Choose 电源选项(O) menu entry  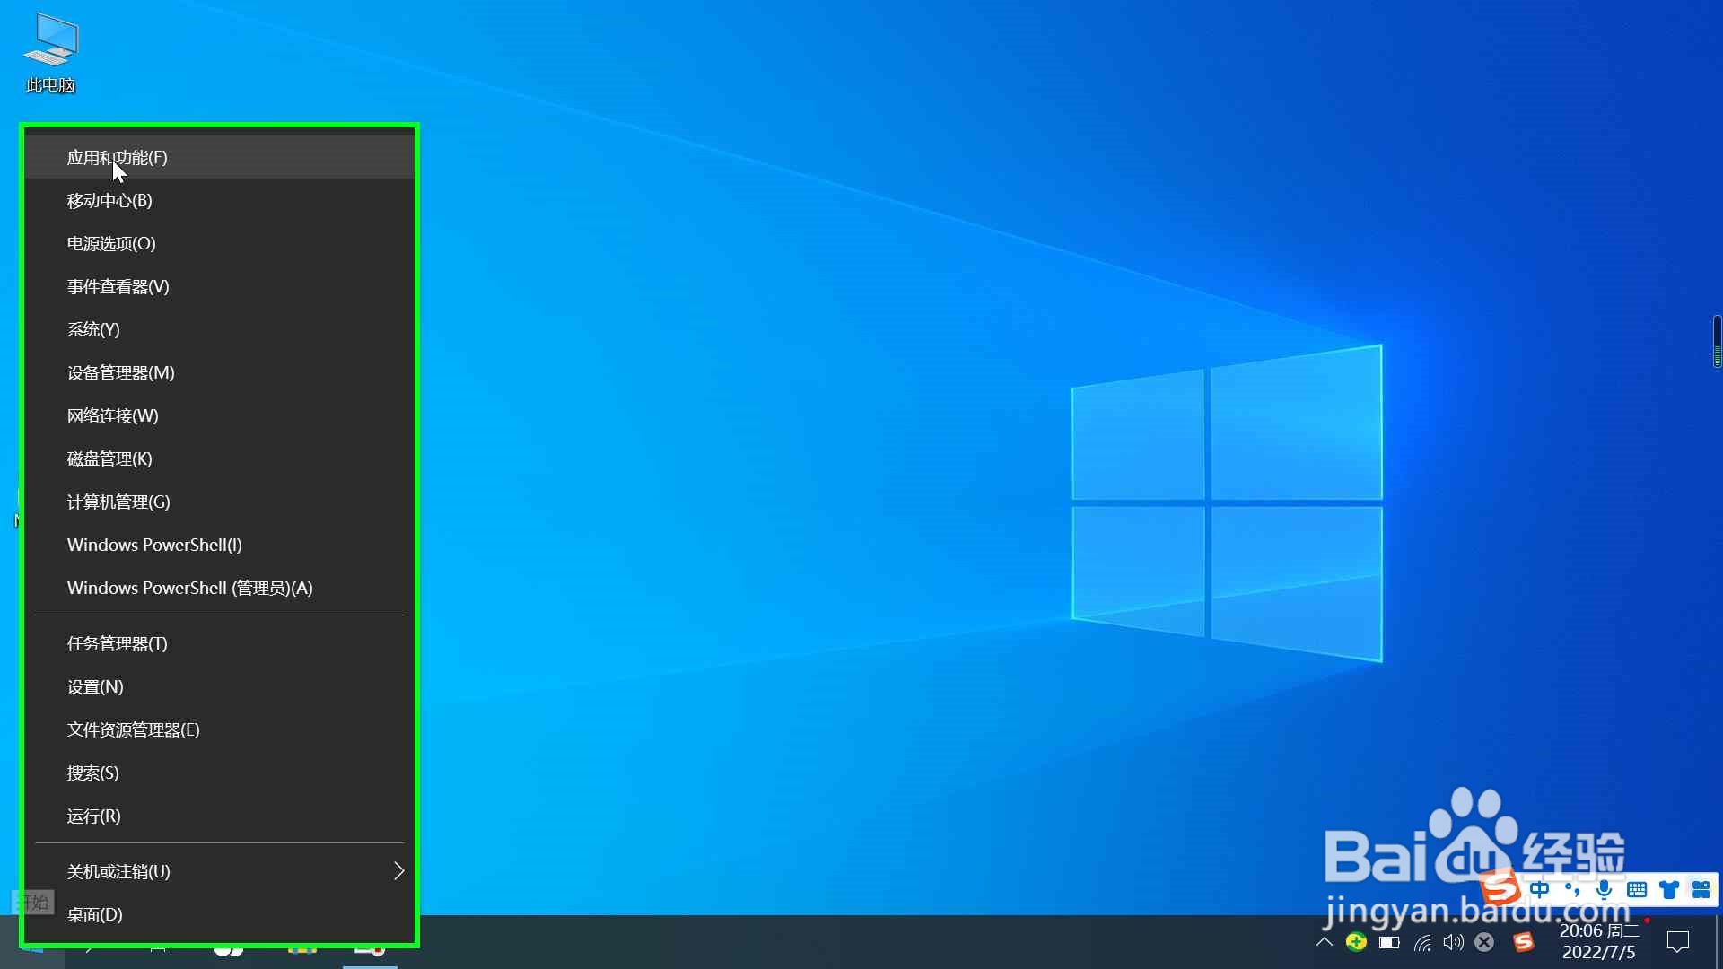(x=220, y=244)
